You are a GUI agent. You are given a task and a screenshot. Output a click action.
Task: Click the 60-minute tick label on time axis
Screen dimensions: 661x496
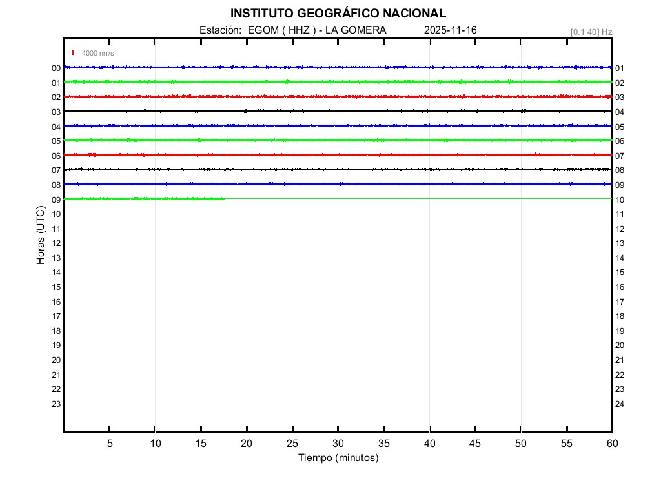click(x=612, y=443)
